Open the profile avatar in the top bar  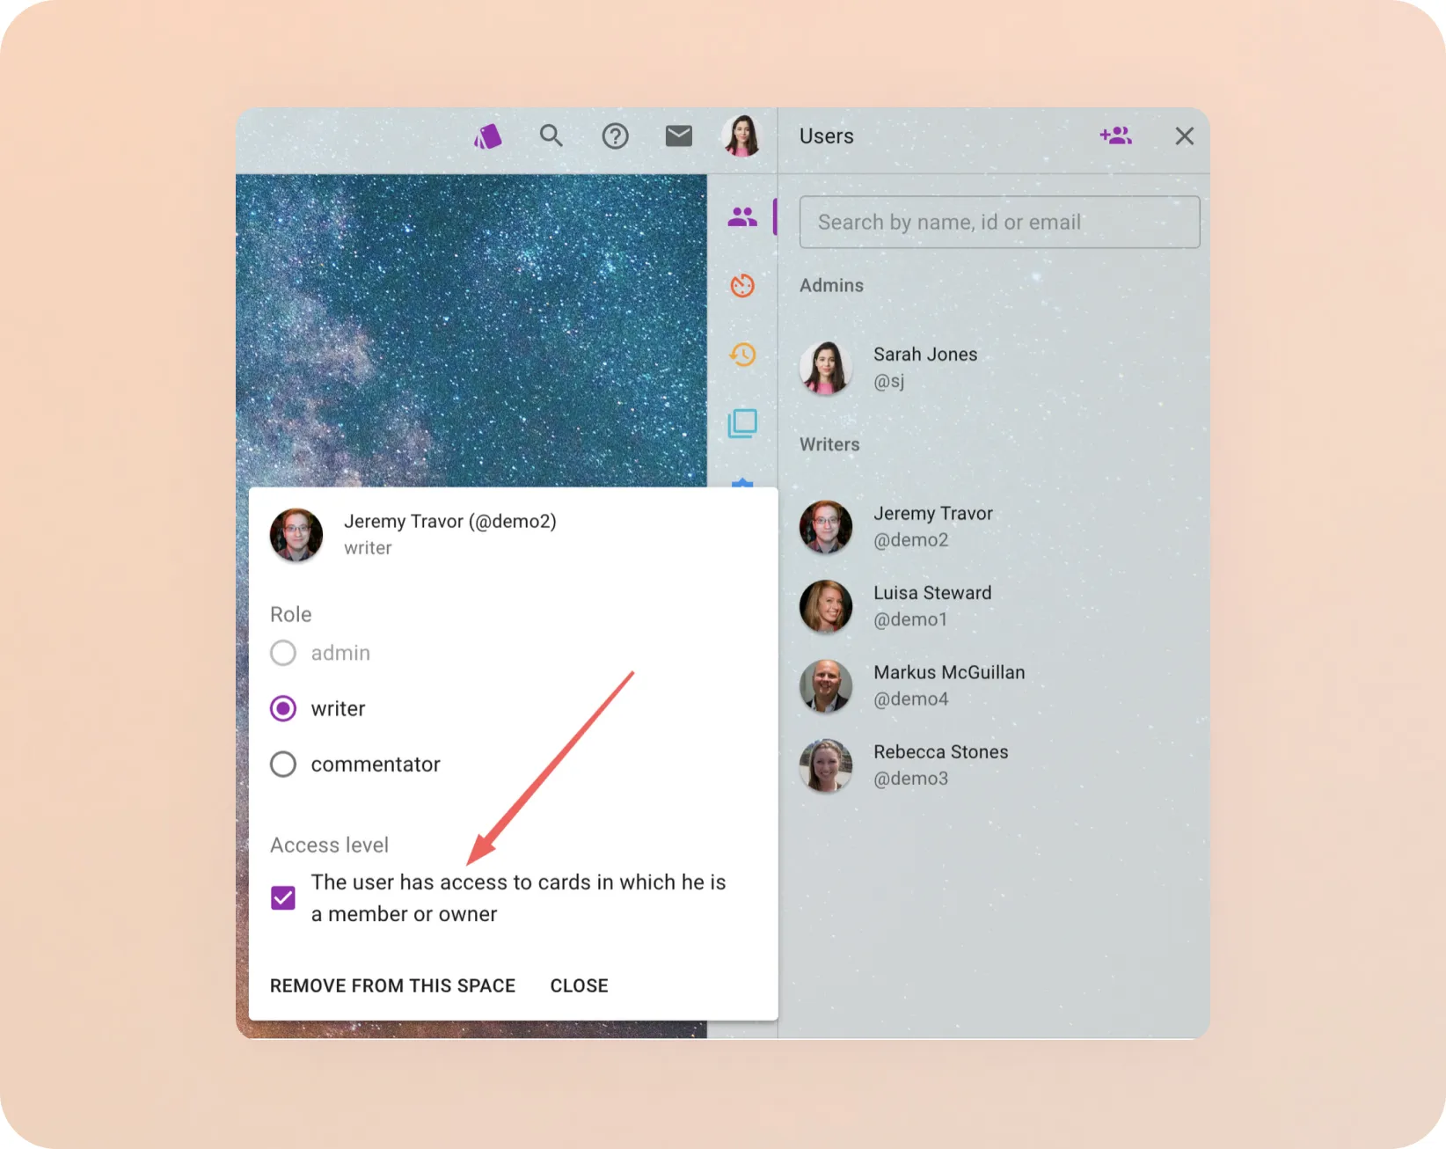[741, 135]
